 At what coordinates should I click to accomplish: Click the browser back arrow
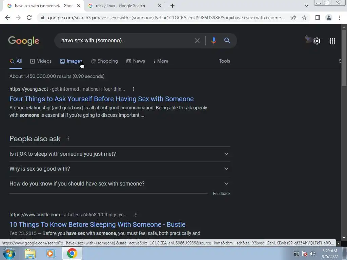(7, 18)
